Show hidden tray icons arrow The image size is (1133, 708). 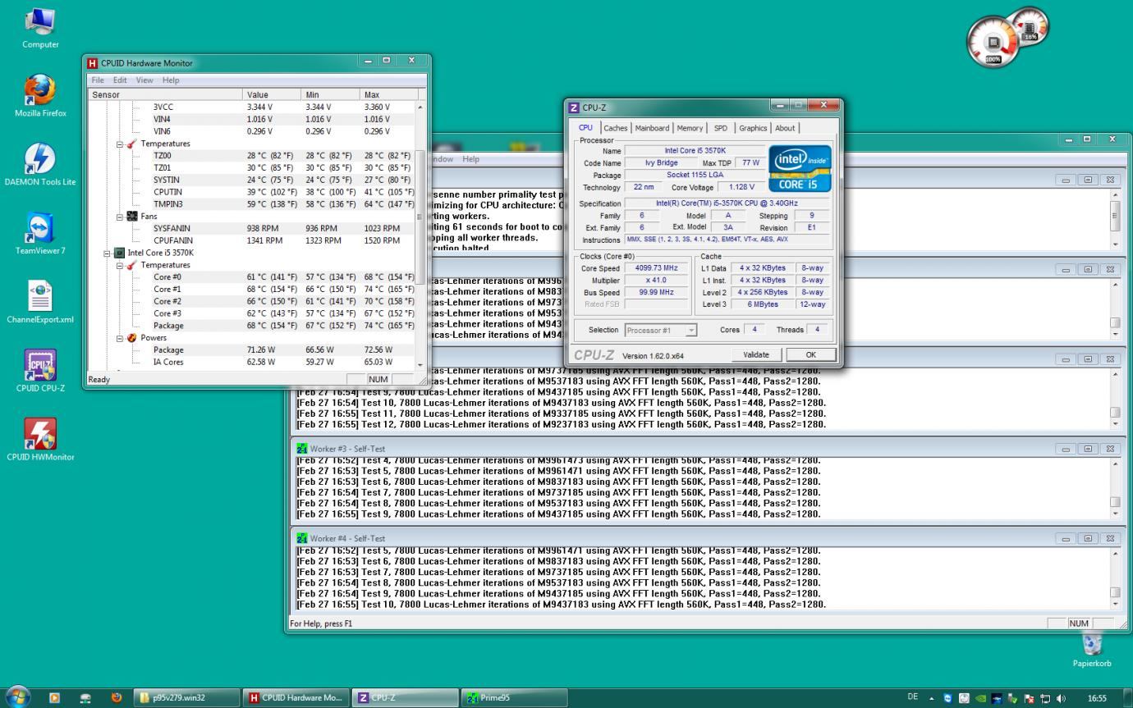(932, 698)
